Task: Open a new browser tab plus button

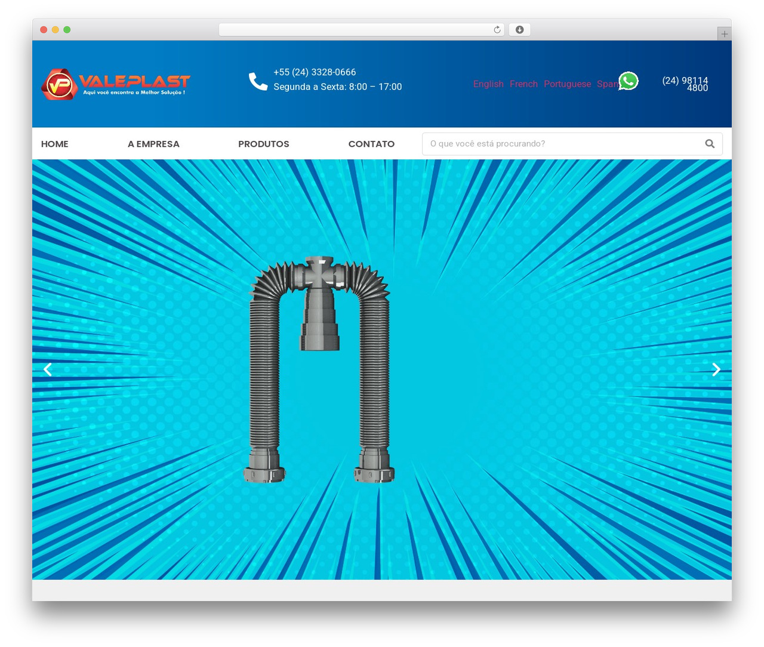Action: (x=724, y=34)
